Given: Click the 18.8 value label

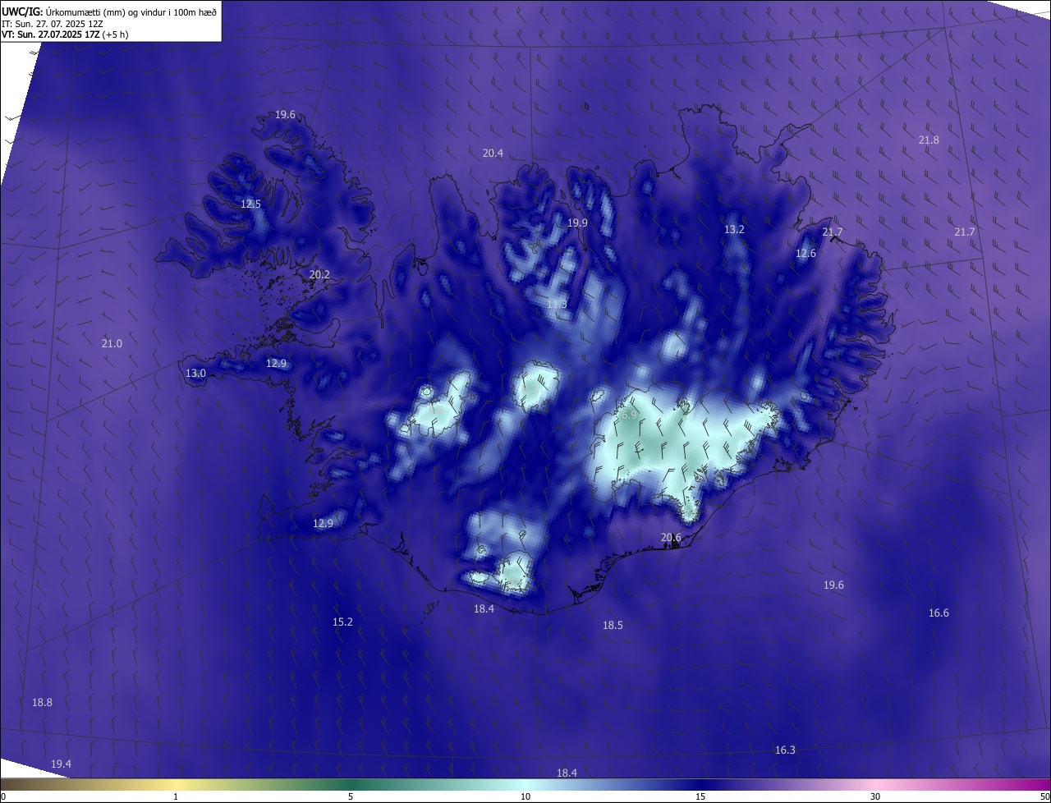Looking at the screenshot, I should [42, 702].
